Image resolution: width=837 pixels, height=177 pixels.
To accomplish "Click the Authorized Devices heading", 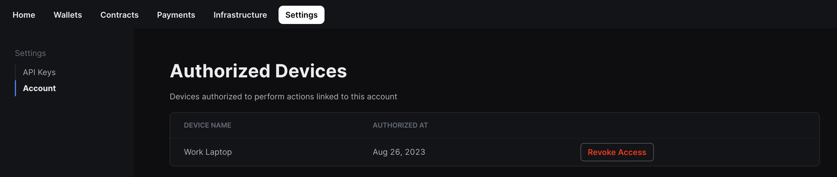I will coord(258,71).
